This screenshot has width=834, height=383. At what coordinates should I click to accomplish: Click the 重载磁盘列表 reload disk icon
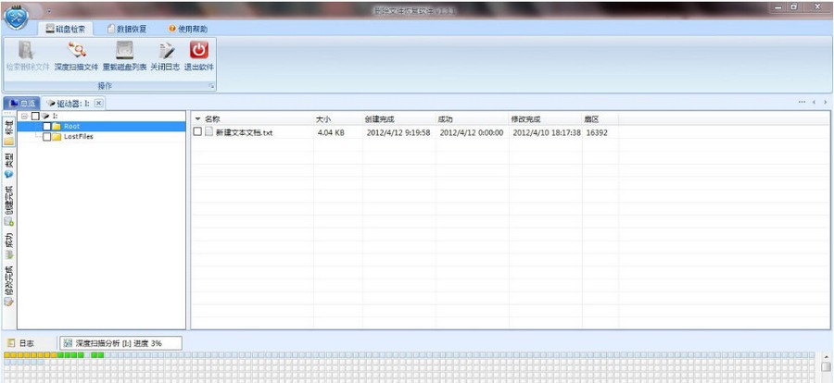124,51
